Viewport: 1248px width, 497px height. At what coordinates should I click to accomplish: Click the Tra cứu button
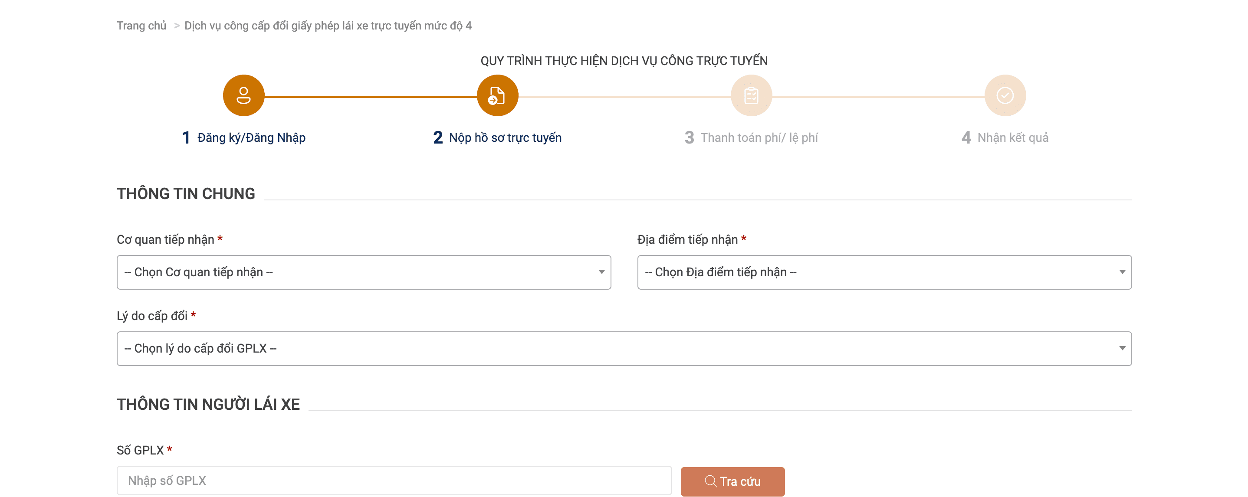[732, 481]
